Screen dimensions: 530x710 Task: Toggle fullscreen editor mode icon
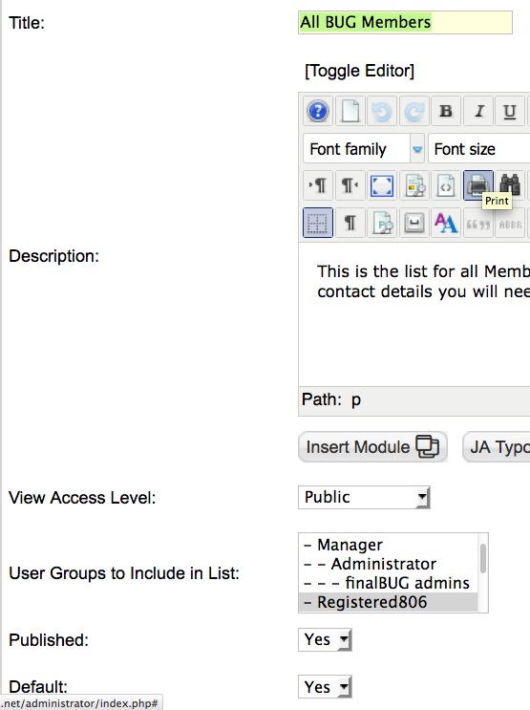[382, 185]
